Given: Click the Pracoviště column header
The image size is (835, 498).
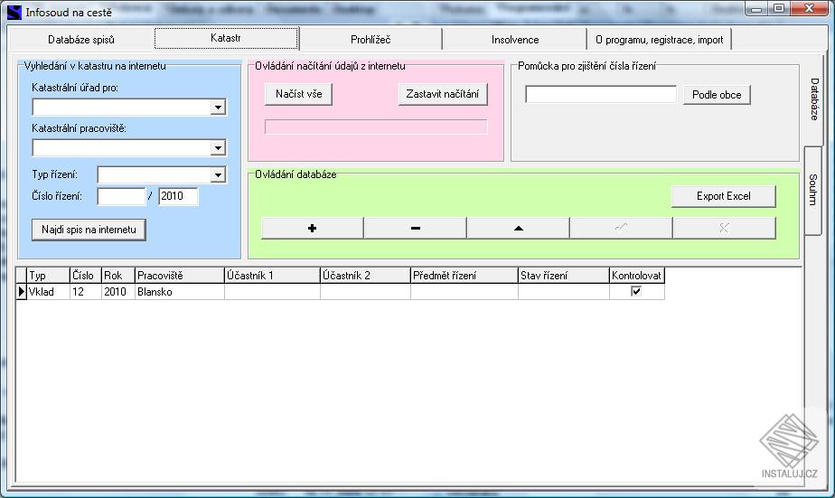Looking at the screenshot, I should [180, 276].
